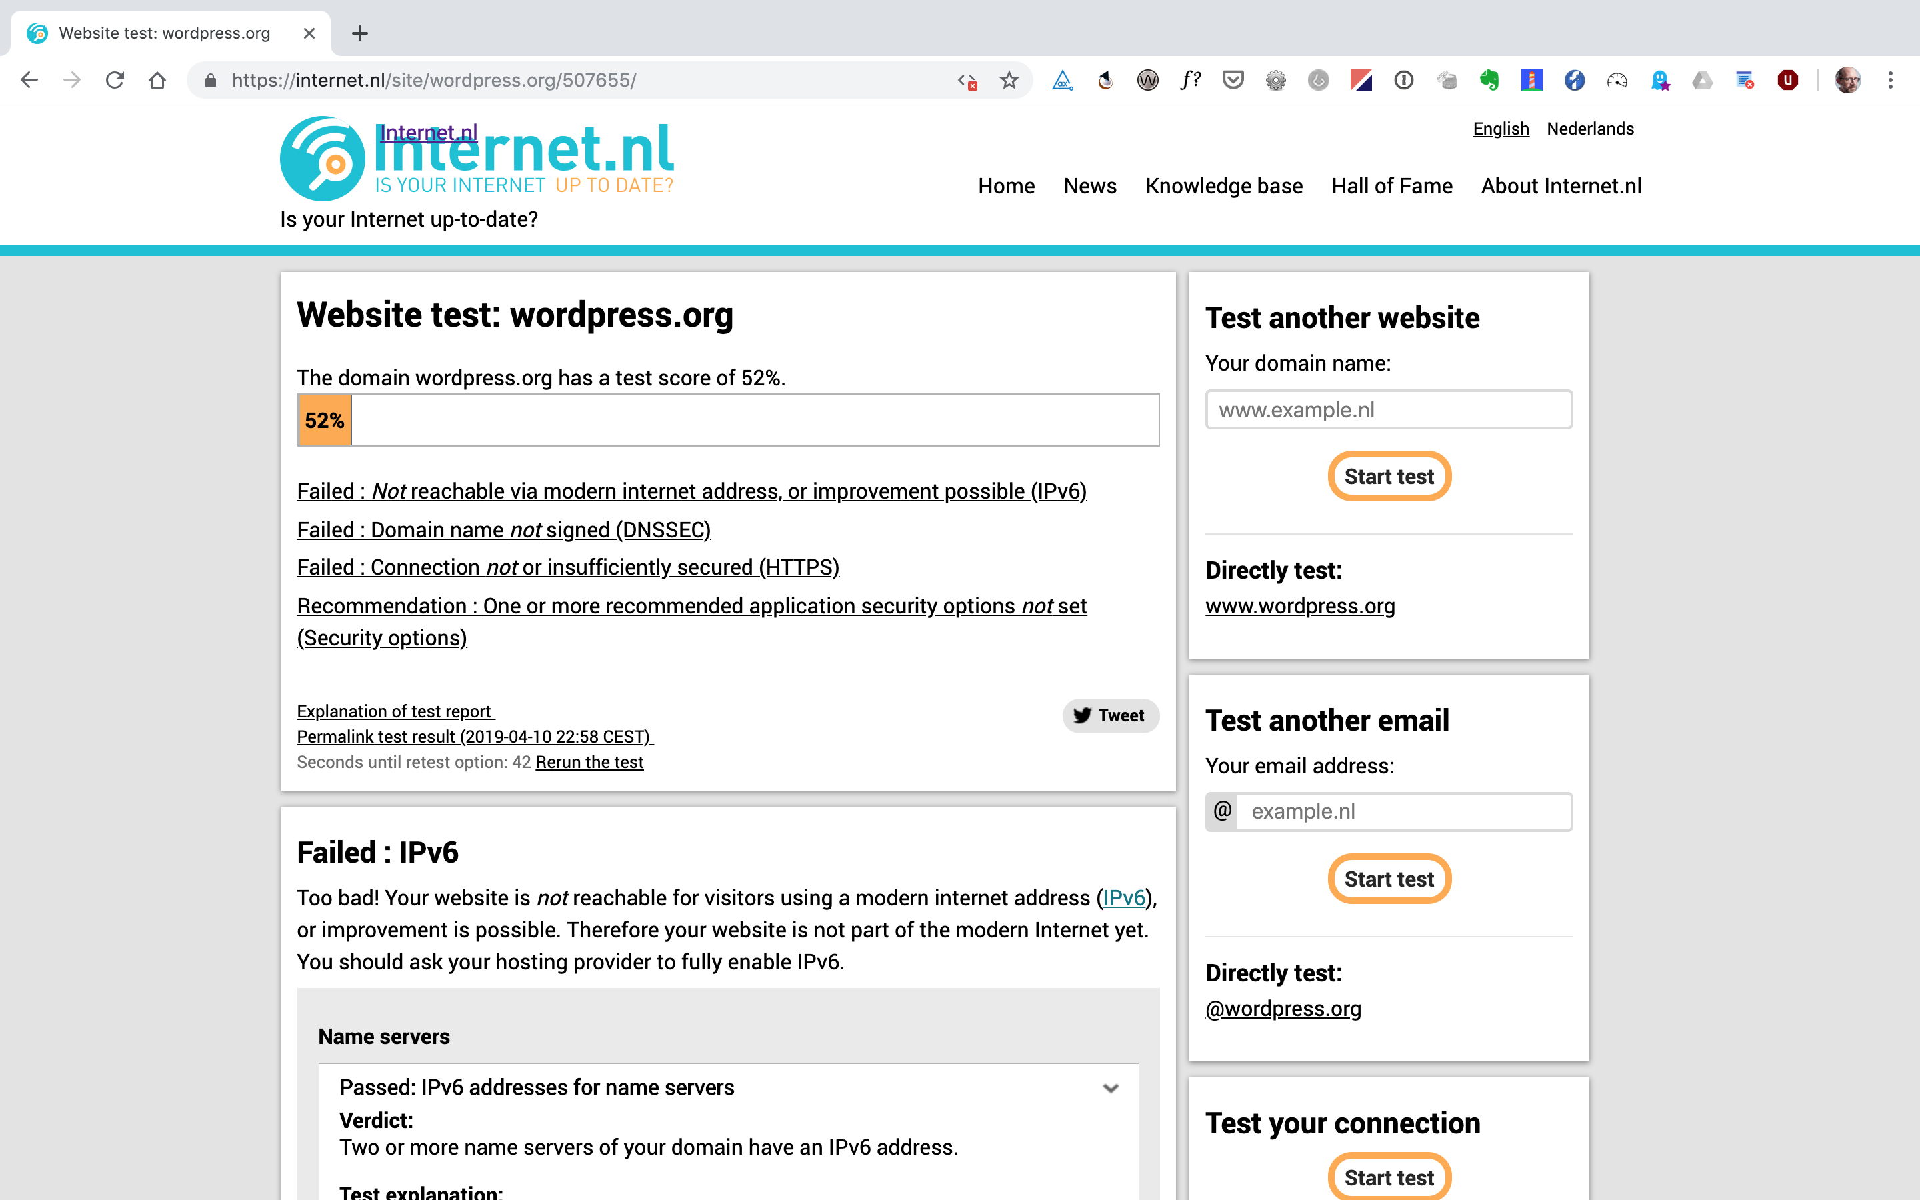1920x1200 pixels.
Task: Reload the page with the refresh icon
Action: point(115,80)
